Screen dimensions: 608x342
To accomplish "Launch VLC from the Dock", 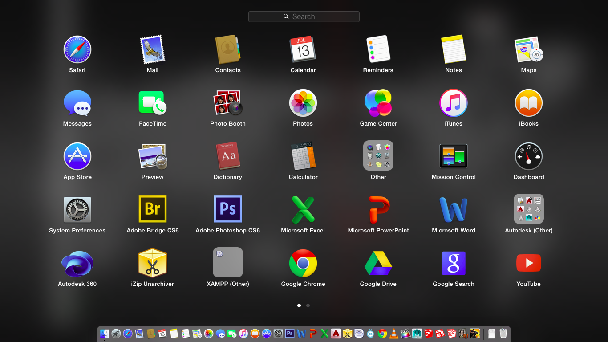I will [394, 334].
